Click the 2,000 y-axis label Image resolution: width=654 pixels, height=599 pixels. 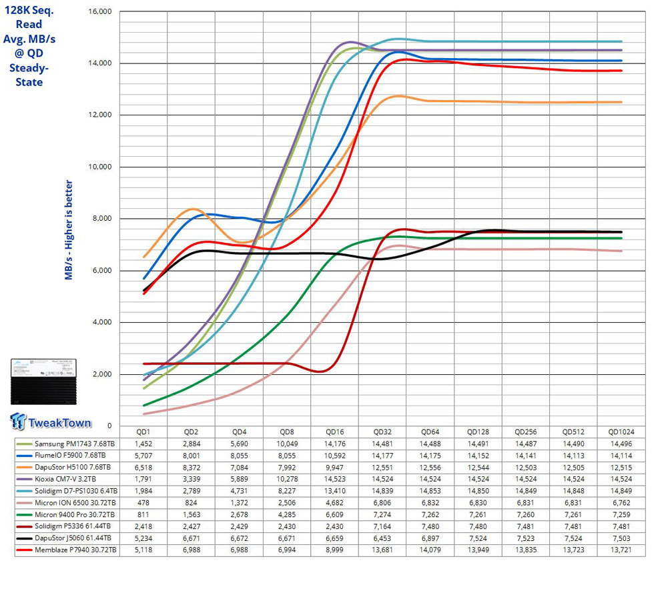point(102,374)
